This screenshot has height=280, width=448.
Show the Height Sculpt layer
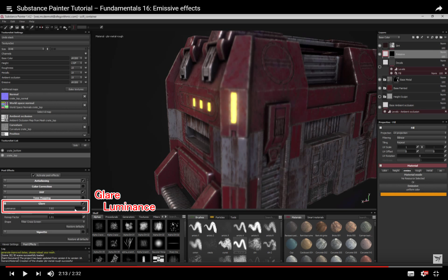[380, 97]
